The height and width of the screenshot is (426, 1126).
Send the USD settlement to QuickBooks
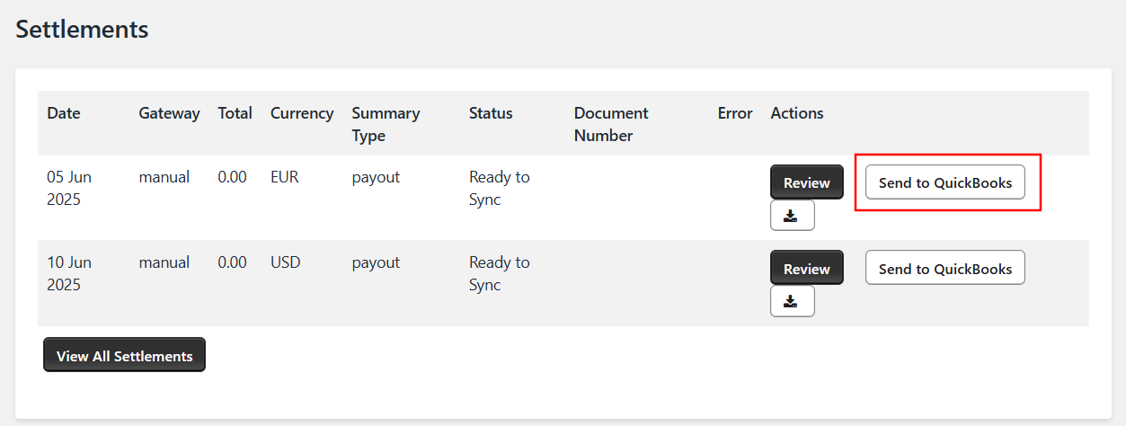[945, 268]
